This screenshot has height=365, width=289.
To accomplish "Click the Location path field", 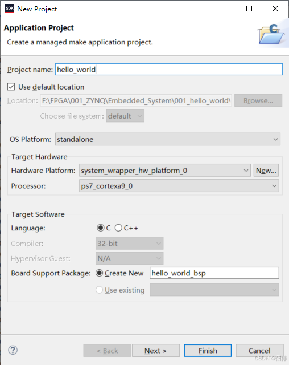I will tap(136, 100).
